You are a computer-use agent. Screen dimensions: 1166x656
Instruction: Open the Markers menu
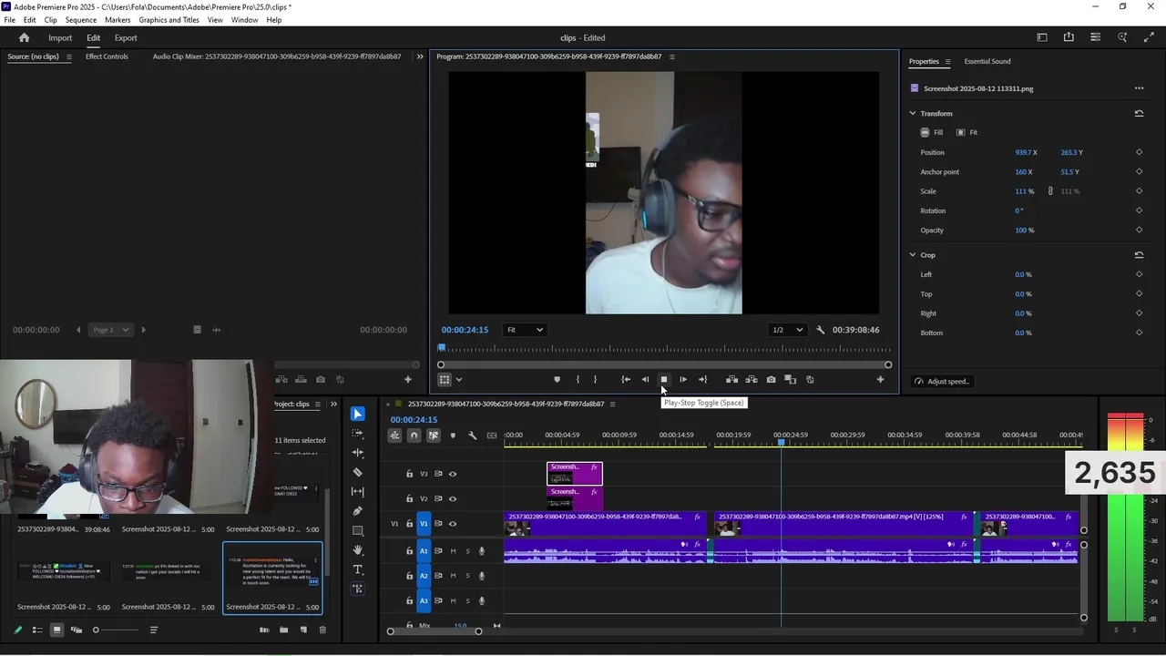tap(118, 20)
